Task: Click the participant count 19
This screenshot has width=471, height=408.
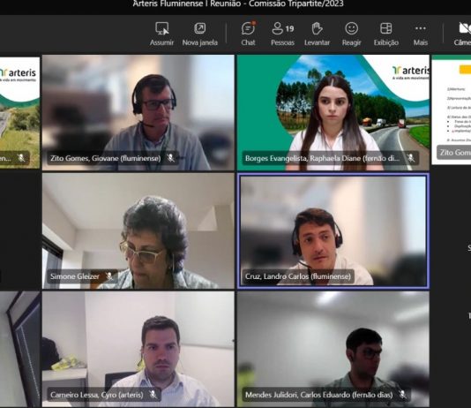Action: pos(289,29)
